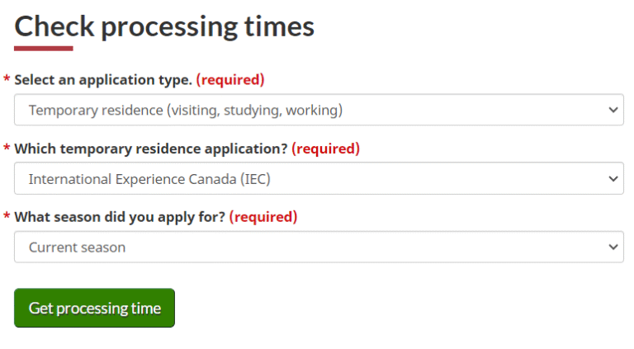Screen dimensions: 634x349
Task: Click the red underline beneath the page heading
Action: 44,48
